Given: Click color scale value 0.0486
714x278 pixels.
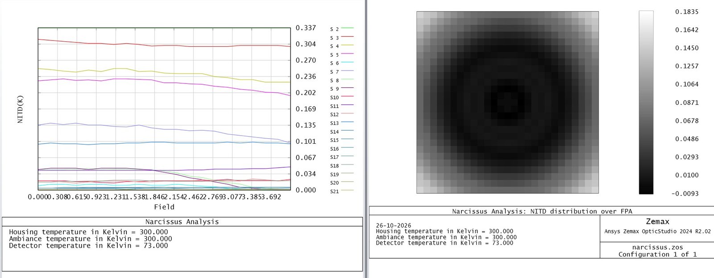Looking at the screenshot, I should [x=687, y=139].
